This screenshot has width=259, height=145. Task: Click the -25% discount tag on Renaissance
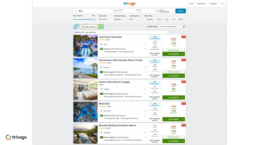[x=184, y=60]
